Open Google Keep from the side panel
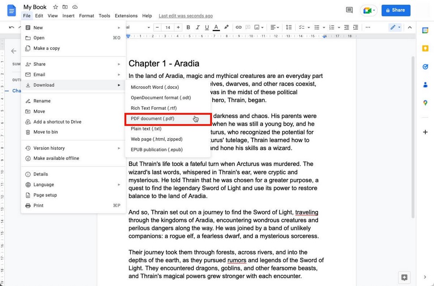 425,48
